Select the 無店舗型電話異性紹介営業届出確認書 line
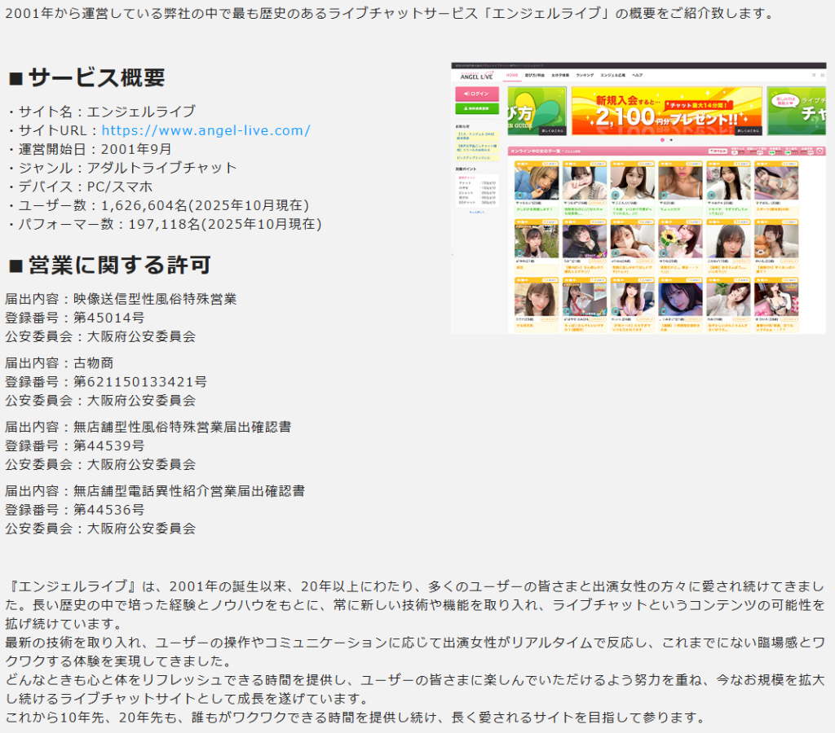 coord(155,490)
